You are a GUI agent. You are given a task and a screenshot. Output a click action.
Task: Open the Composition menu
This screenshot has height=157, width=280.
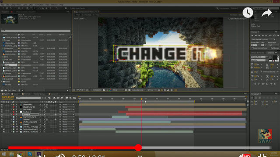pos(16,5)
